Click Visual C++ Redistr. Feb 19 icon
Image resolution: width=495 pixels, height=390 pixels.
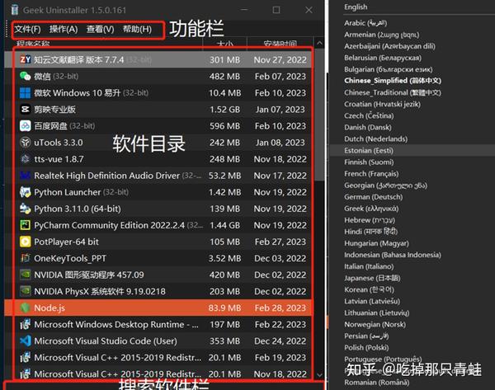[x=26, y=358]
